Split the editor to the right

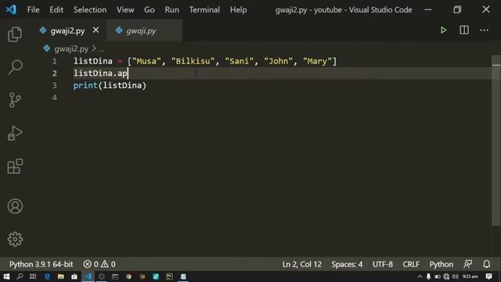464,31
